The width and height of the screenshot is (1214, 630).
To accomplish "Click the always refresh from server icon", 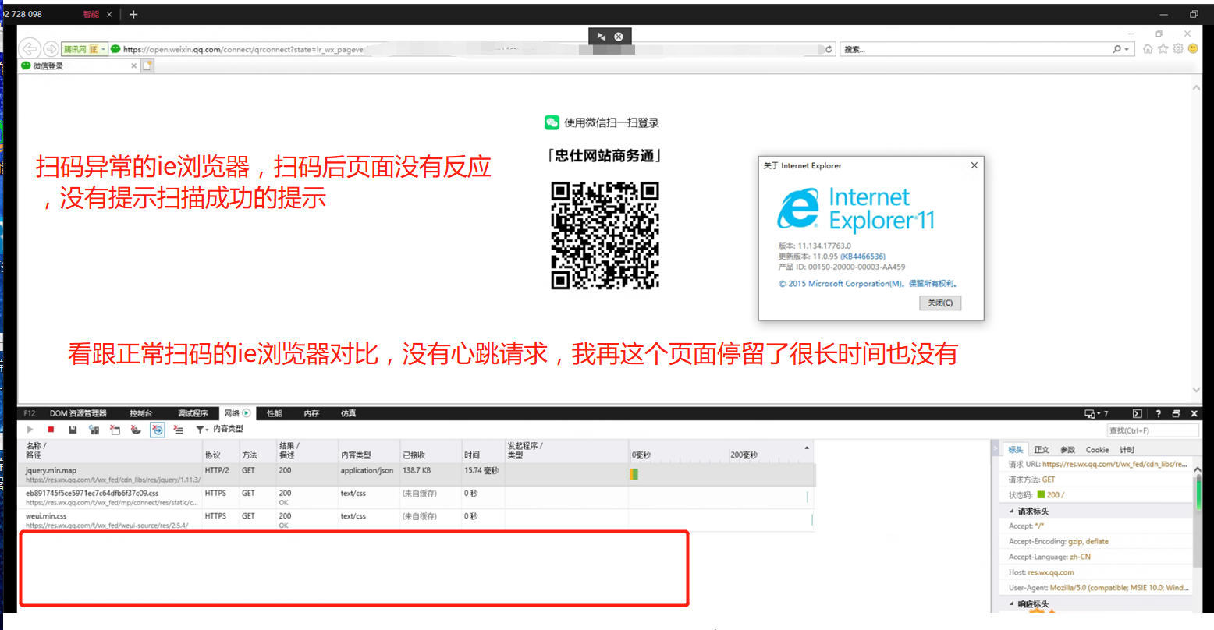I will [94, 430].
